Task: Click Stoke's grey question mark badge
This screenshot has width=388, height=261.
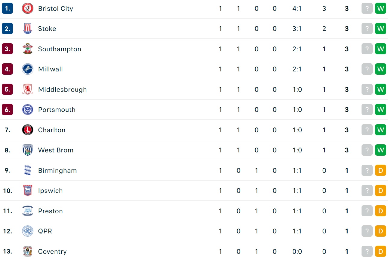Action: [367, 28]
